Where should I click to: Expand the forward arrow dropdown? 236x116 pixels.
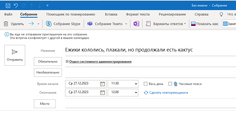pos(38,24)
